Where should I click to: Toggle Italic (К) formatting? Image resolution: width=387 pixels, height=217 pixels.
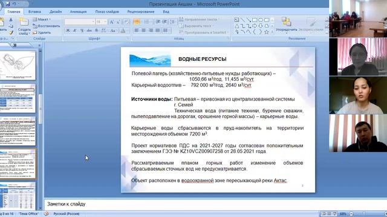pos(75,31)
